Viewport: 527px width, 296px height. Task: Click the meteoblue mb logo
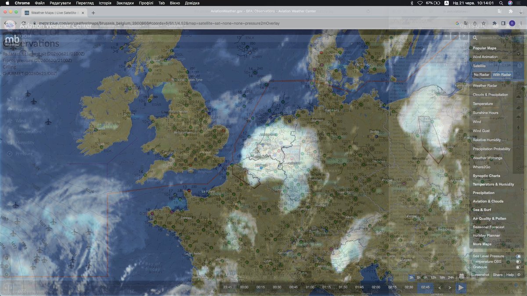click(x=12, y=40)
